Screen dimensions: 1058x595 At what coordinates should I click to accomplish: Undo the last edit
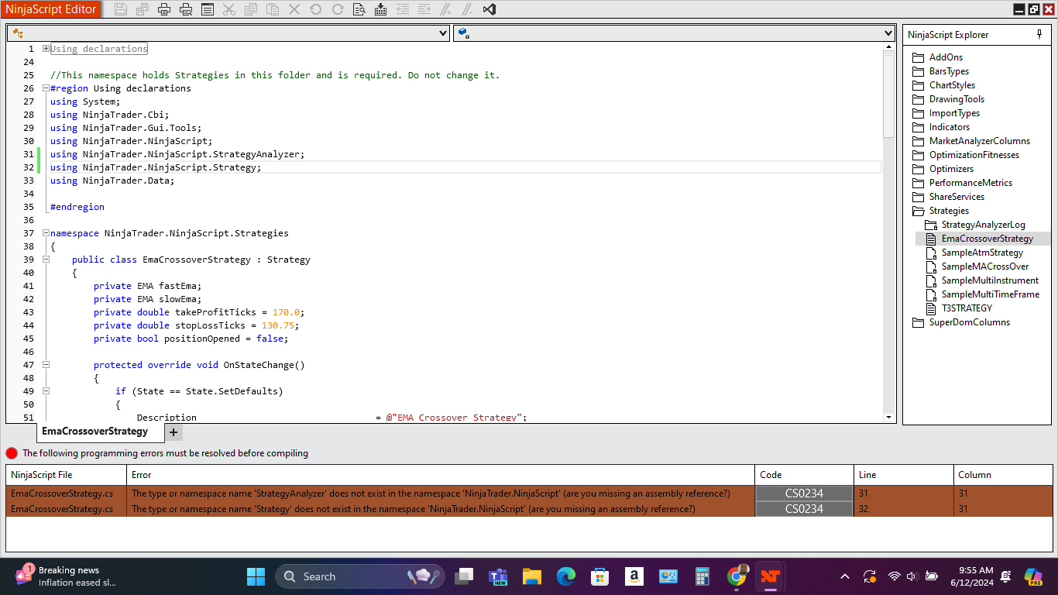(x=316, y=9)
